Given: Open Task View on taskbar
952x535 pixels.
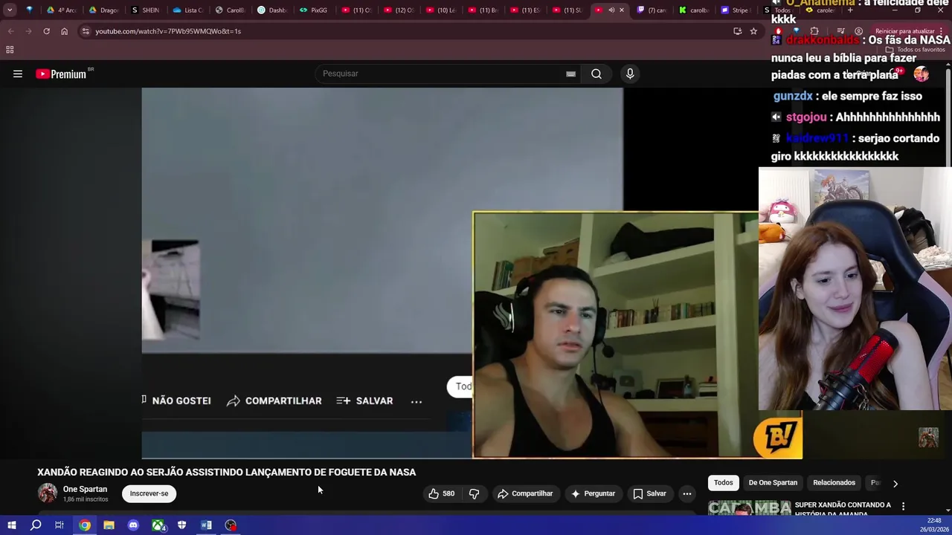Looking at the screenshot, I should click(x=59, y=525).
